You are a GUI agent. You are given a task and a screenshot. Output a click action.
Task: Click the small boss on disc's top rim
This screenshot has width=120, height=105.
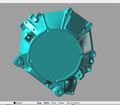point(47,31)
